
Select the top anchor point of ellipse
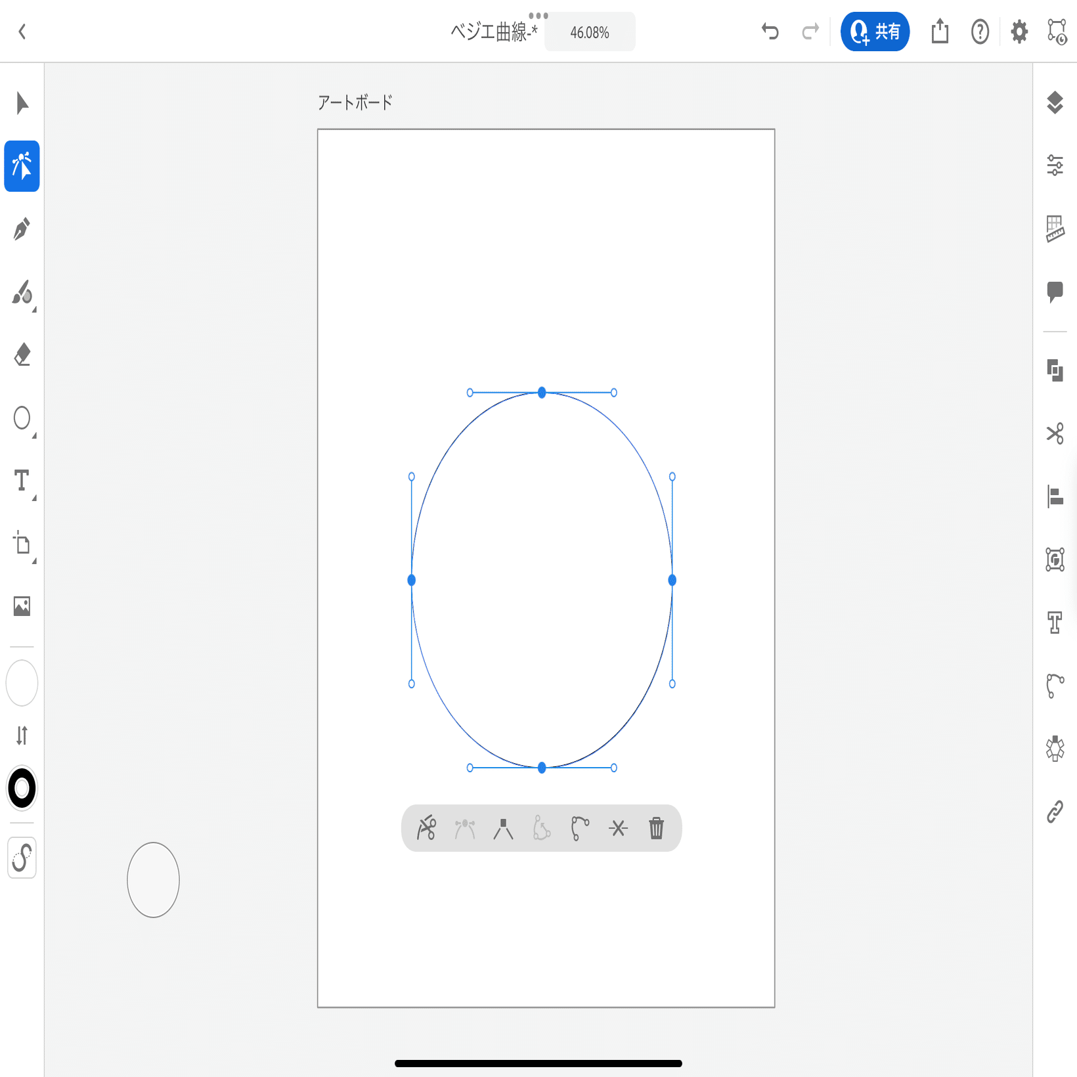click(542, 393)
